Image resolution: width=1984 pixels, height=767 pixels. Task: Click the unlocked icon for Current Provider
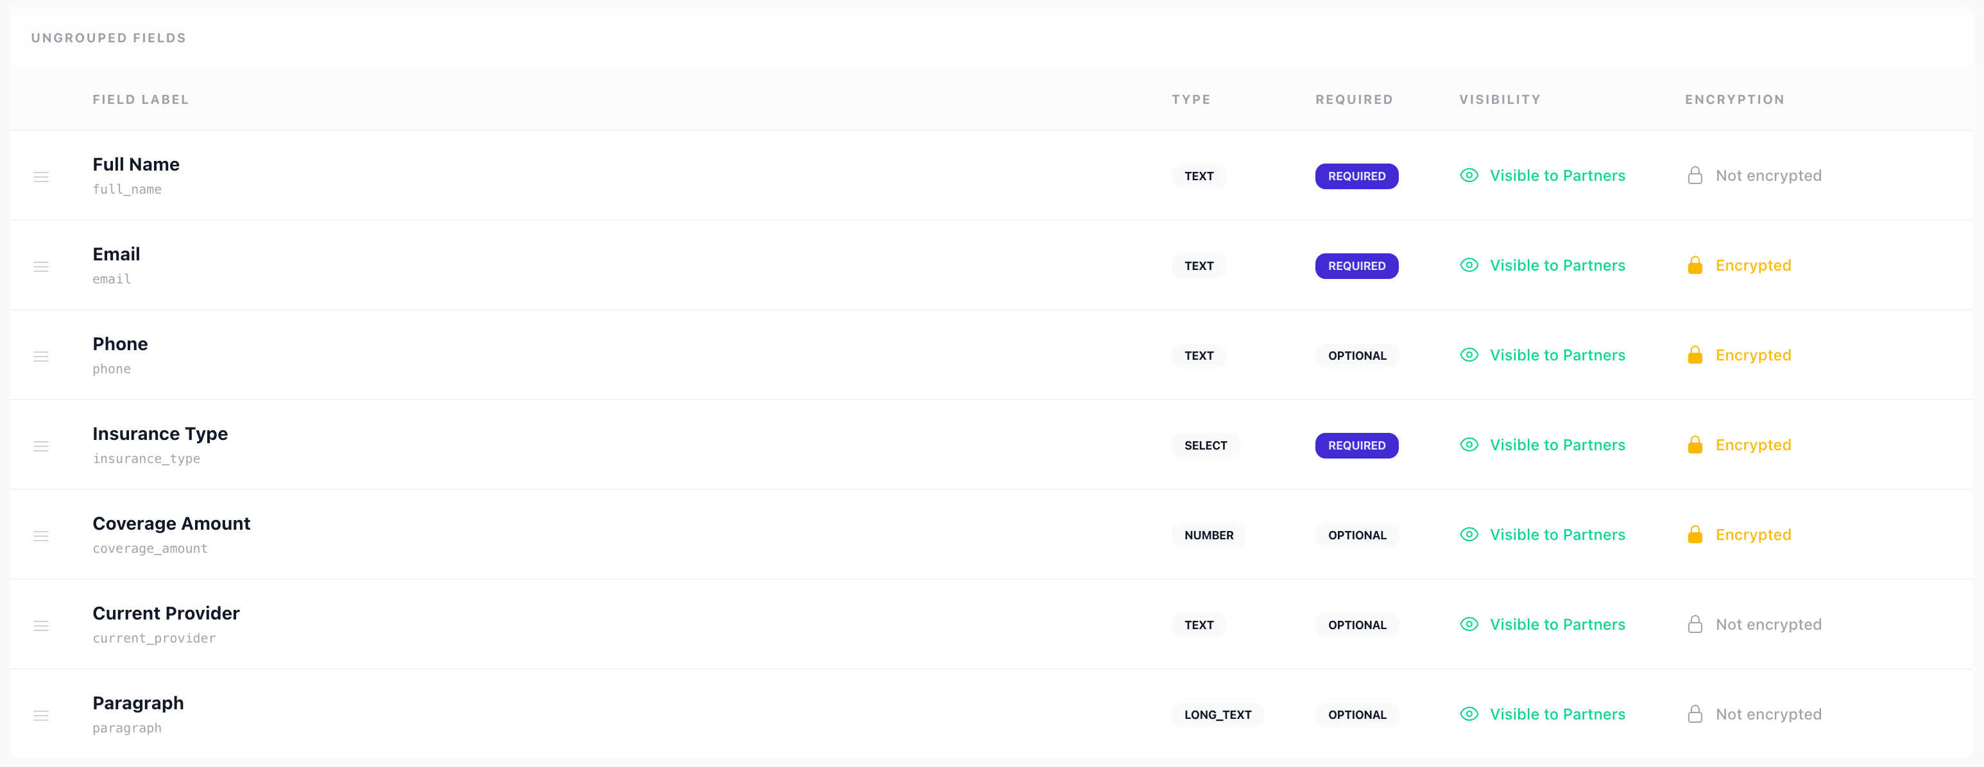point(1695,625)
